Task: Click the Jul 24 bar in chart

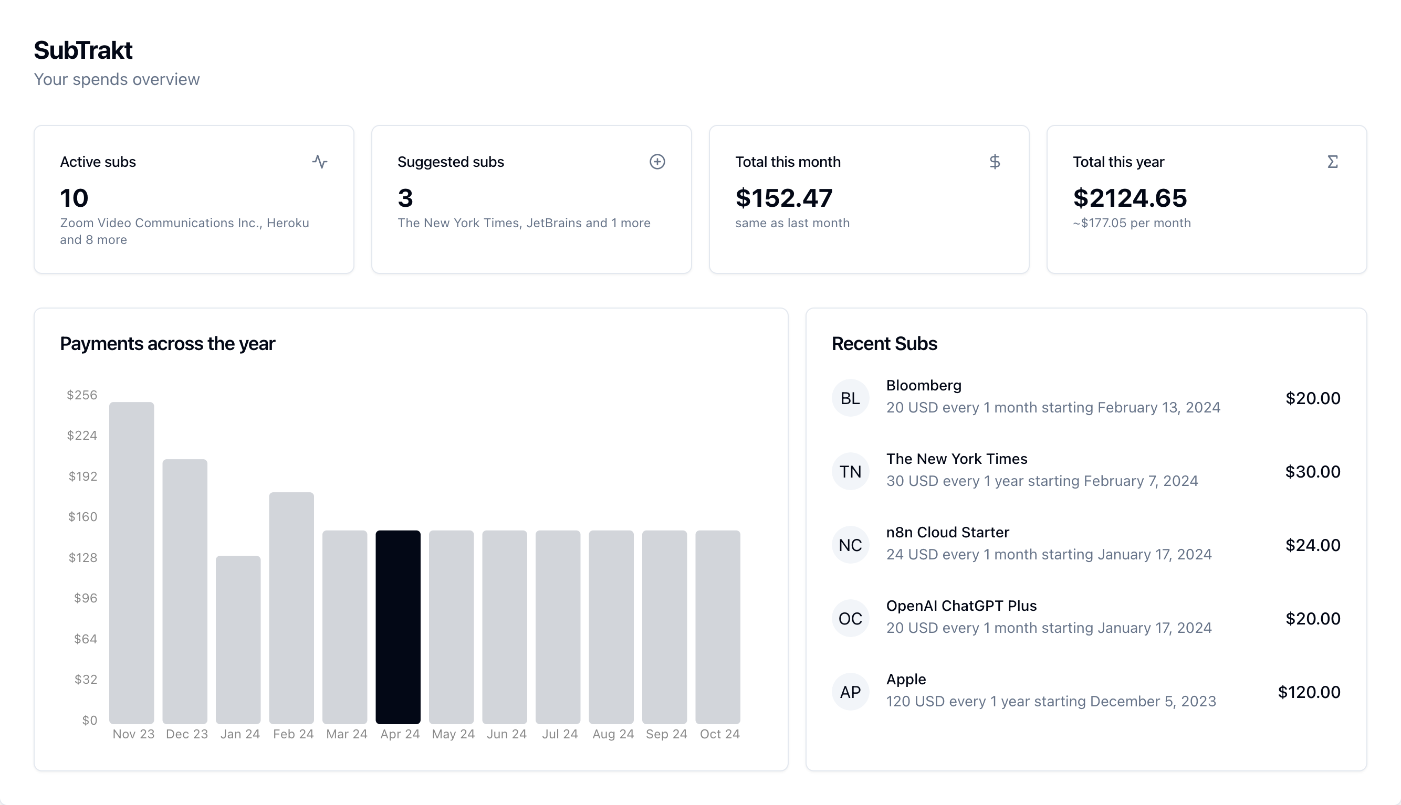Action: click(x=558, y=627)
